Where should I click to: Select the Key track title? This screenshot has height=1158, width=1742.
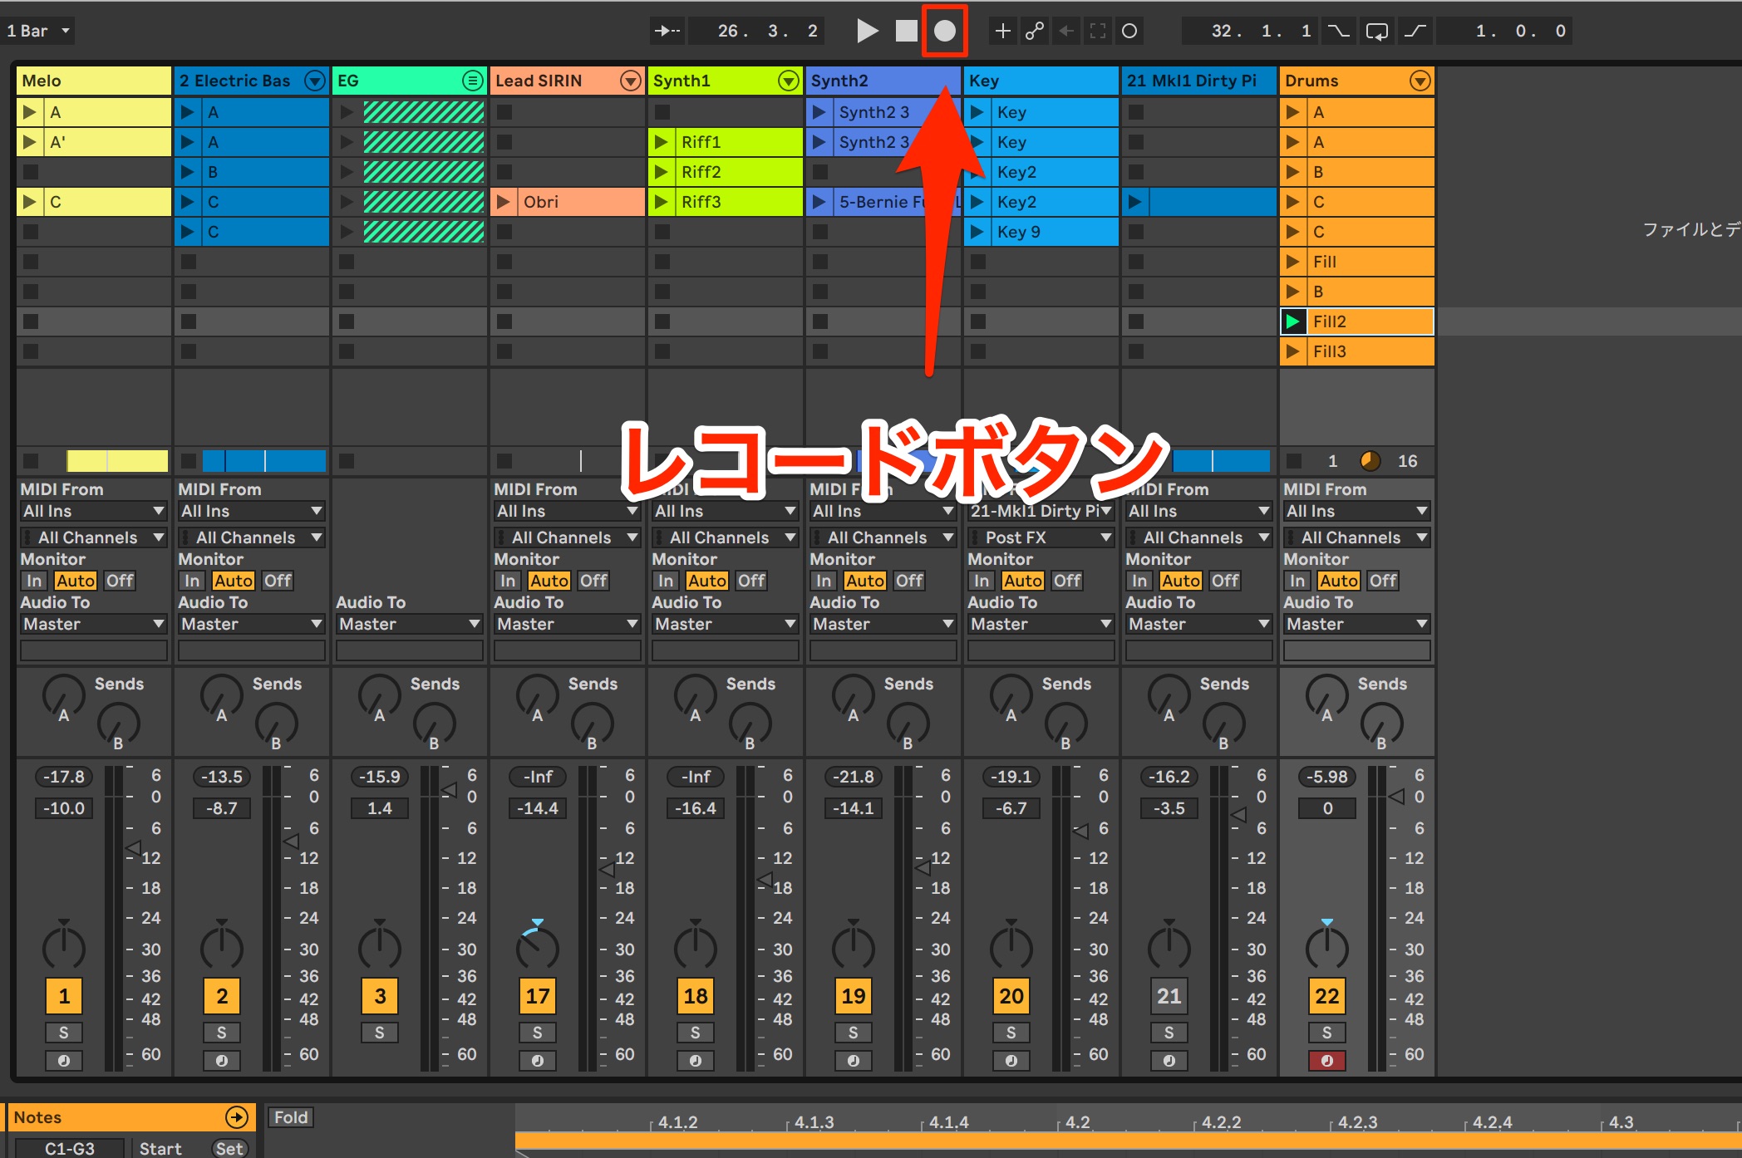point(1041,81)
